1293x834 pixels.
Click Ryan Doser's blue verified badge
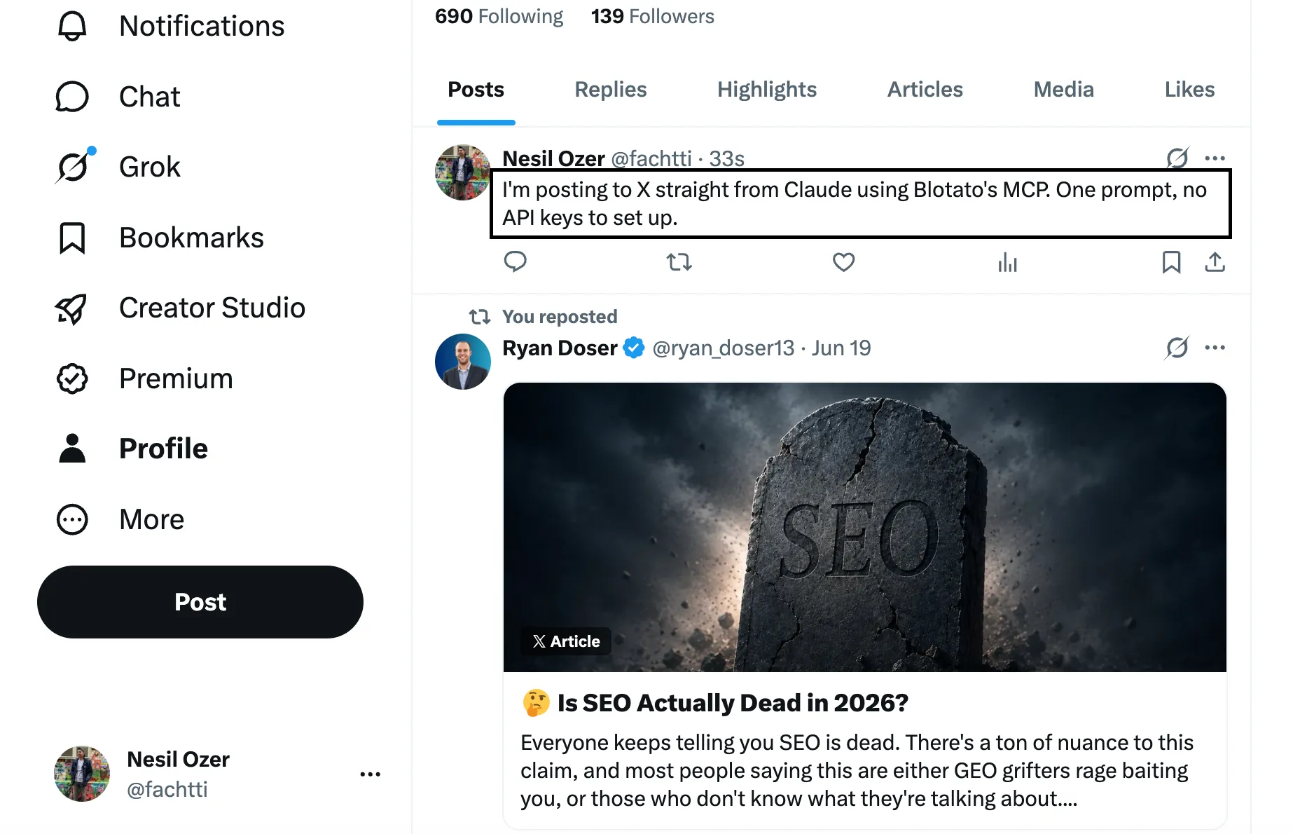click(634, 348)
